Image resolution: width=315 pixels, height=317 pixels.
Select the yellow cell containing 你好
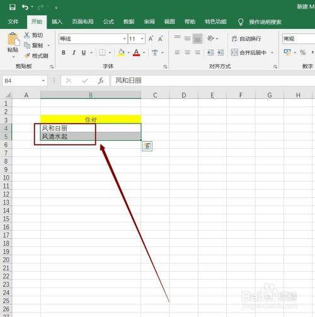[91, 119]
